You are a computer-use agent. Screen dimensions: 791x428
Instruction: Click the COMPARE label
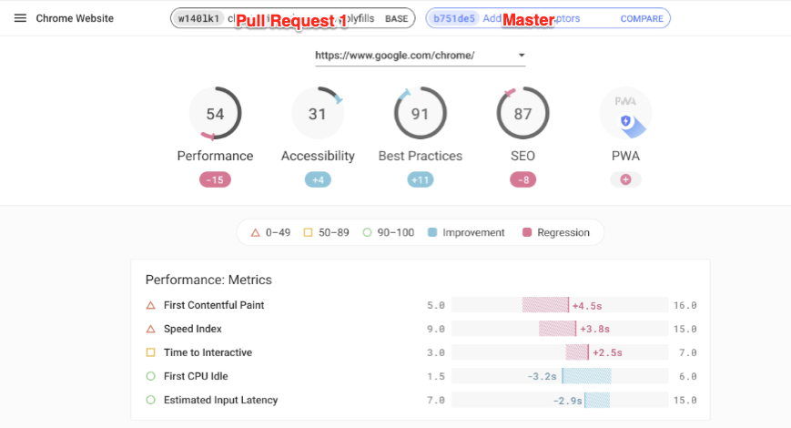pos(642,19)
